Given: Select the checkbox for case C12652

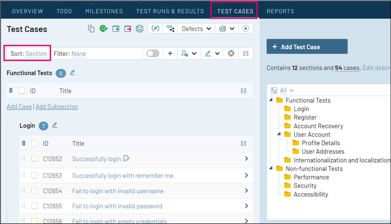Looking at the screenshot, I should [34, 159].
